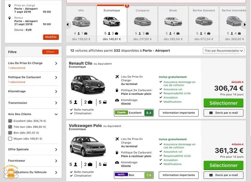The image size is (251, 182).
Task: Open the Trier par Recommandation dropdown
Action: [223, 51]
